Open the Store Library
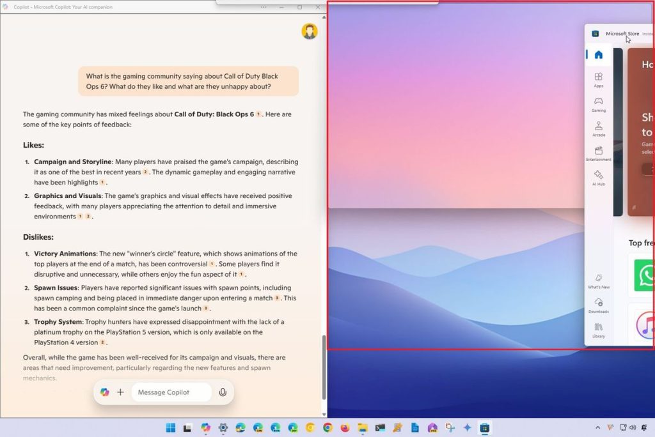Image resolution: width=655 pixels, height=437 pixels. [x=599, y=330]
